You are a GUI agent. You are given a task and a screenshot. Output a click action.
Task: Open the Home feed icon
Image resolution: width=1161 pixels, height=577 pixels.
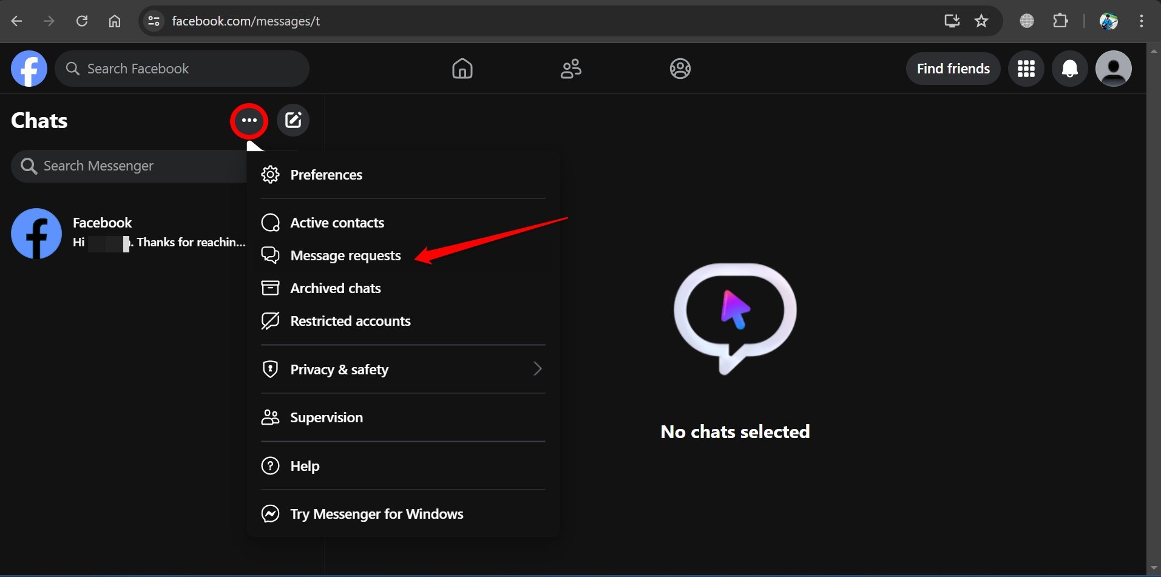(462, 69)
